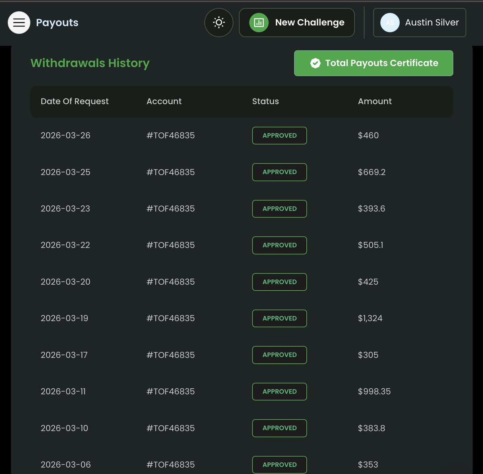Click the Date Of Request column header
The width and height of the screenshot is (483, 474).
74,101
